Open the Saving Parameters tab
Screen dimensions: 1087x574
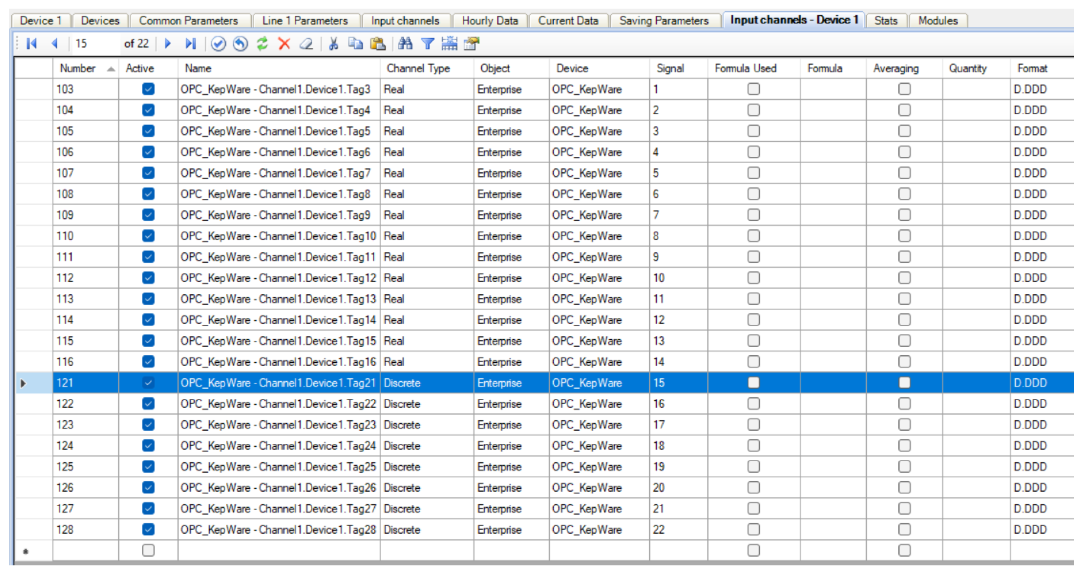click(x=663, y=20)
